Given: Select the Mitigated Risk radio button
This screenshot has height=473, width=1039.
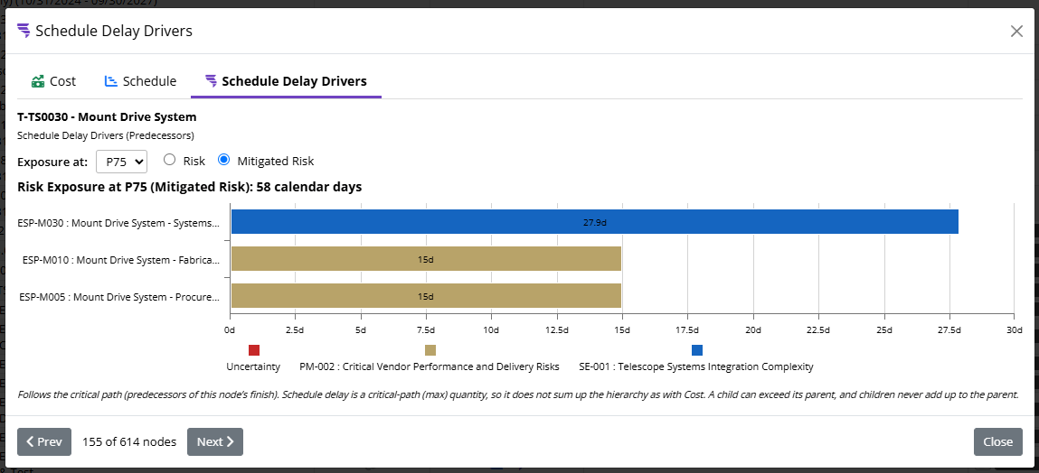Looking at the screenshot, I should 223,160.
